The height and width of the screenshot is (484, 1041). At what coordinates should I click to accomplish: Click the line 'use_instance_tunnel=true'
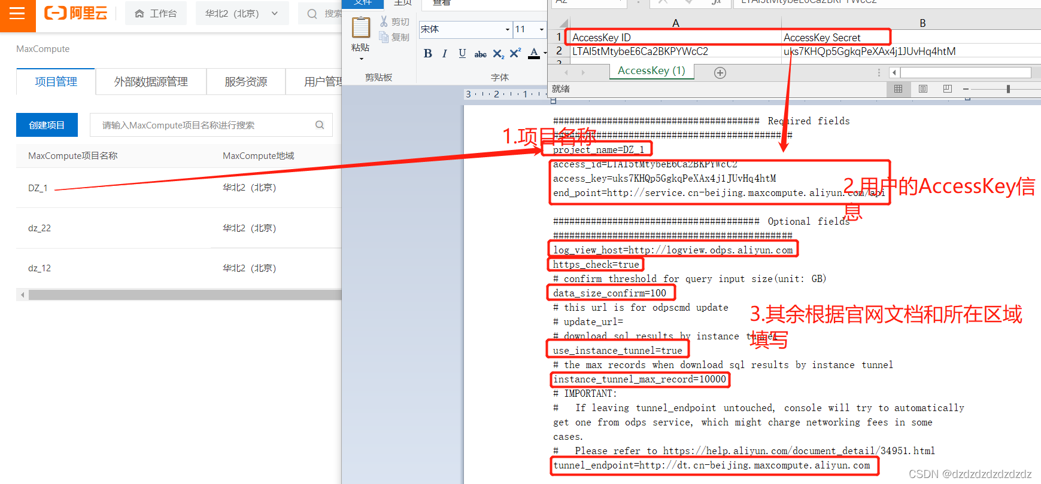(618, 350)
